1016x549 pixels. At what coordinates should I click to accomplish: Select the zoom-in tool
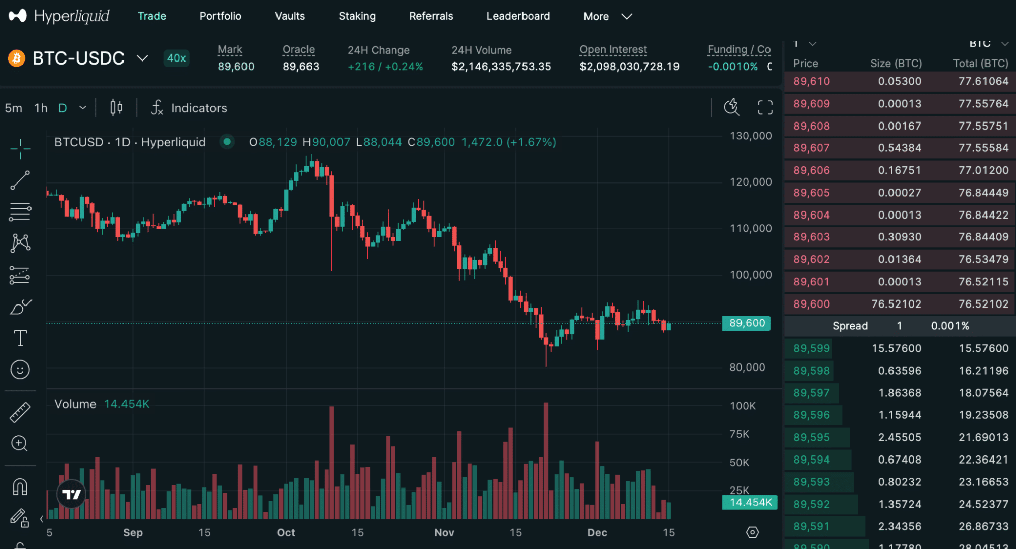pos(20,443)
